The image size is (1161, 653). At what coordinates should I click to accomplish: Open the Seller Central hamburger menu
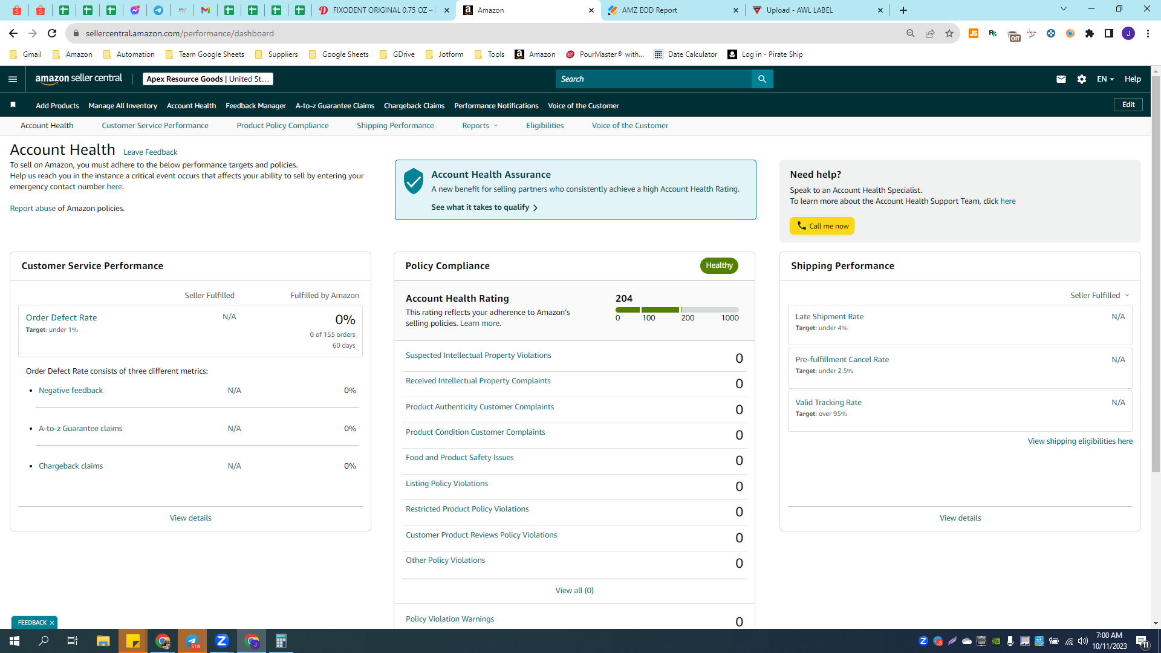tap(13, 79)
